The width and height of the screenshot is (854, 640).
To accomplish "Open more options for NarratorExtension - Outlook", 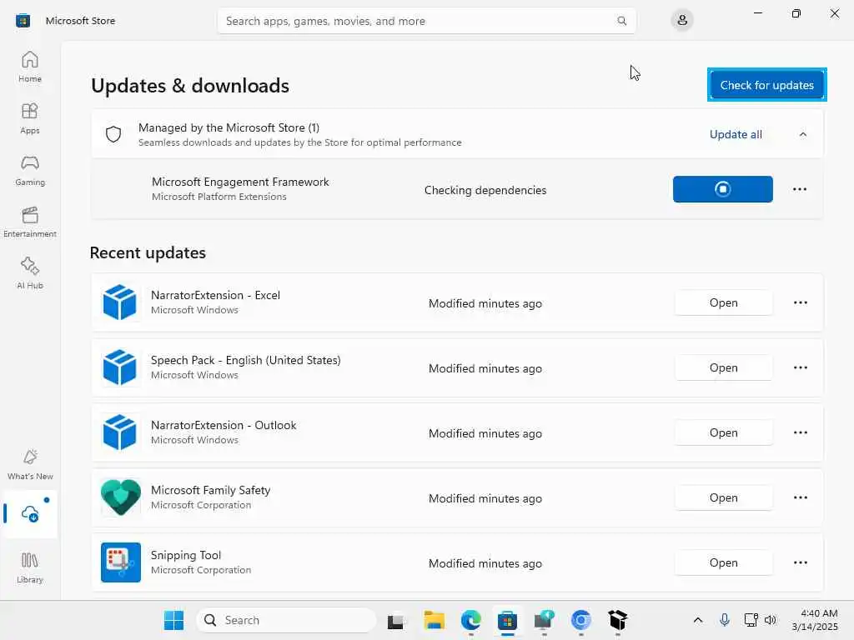I will pyautogui.click(x=800, y=432).
